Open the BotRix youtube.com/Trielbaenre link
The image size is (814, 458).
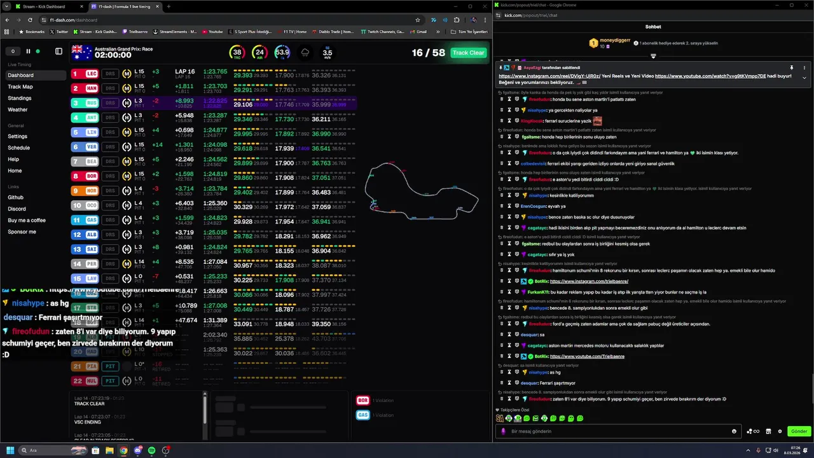[x=587, y=356]
